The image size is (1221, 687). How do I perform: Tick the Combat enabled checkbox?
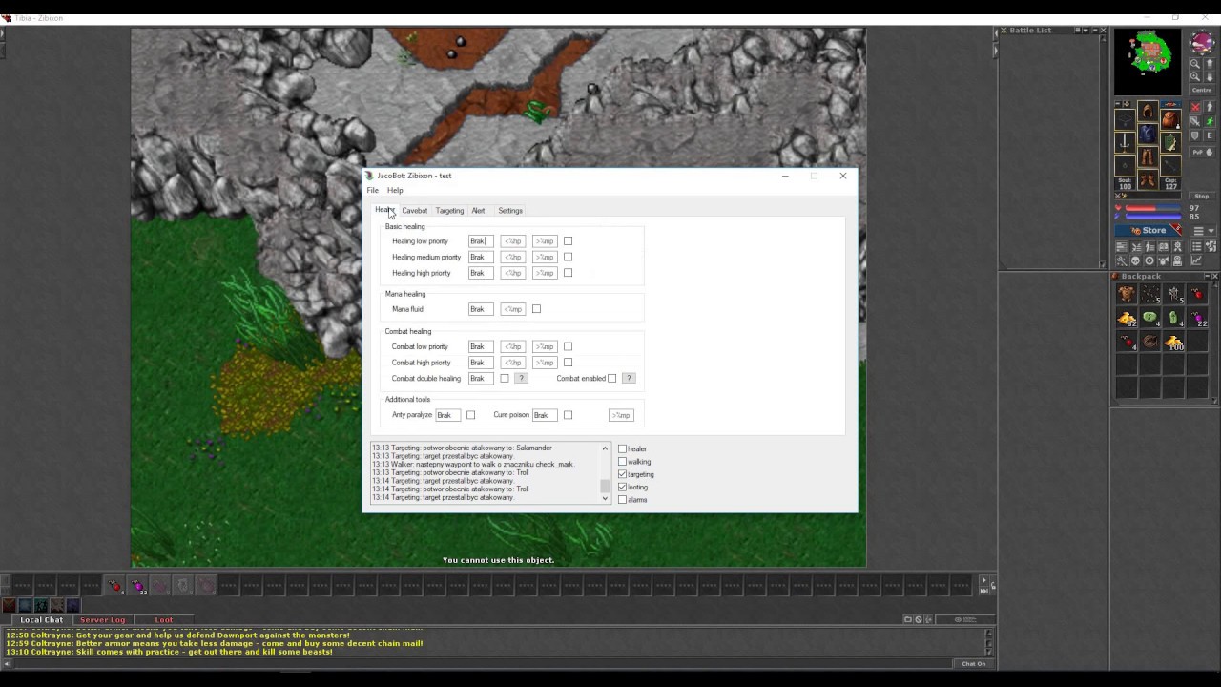pos(612,379)
